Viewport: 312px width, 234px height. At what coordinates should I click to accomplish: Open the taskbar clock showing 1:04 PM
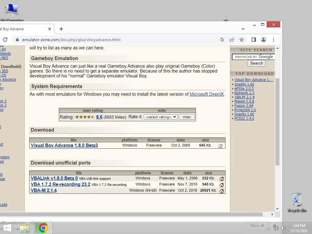(x=299, y=228)
